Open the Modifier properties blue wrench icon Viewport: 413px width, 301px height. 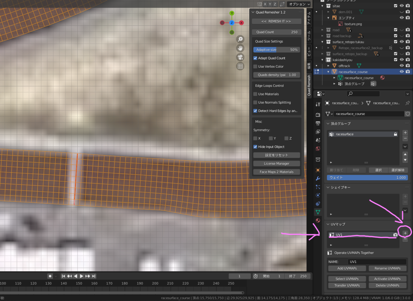[x=318, y=178]
